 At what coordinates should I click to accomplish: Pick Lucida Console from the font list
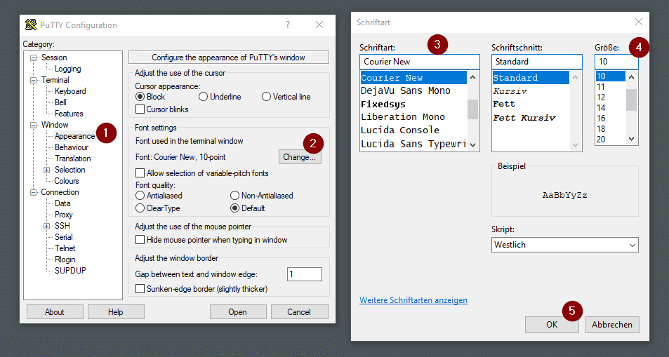tap(400, 130)
